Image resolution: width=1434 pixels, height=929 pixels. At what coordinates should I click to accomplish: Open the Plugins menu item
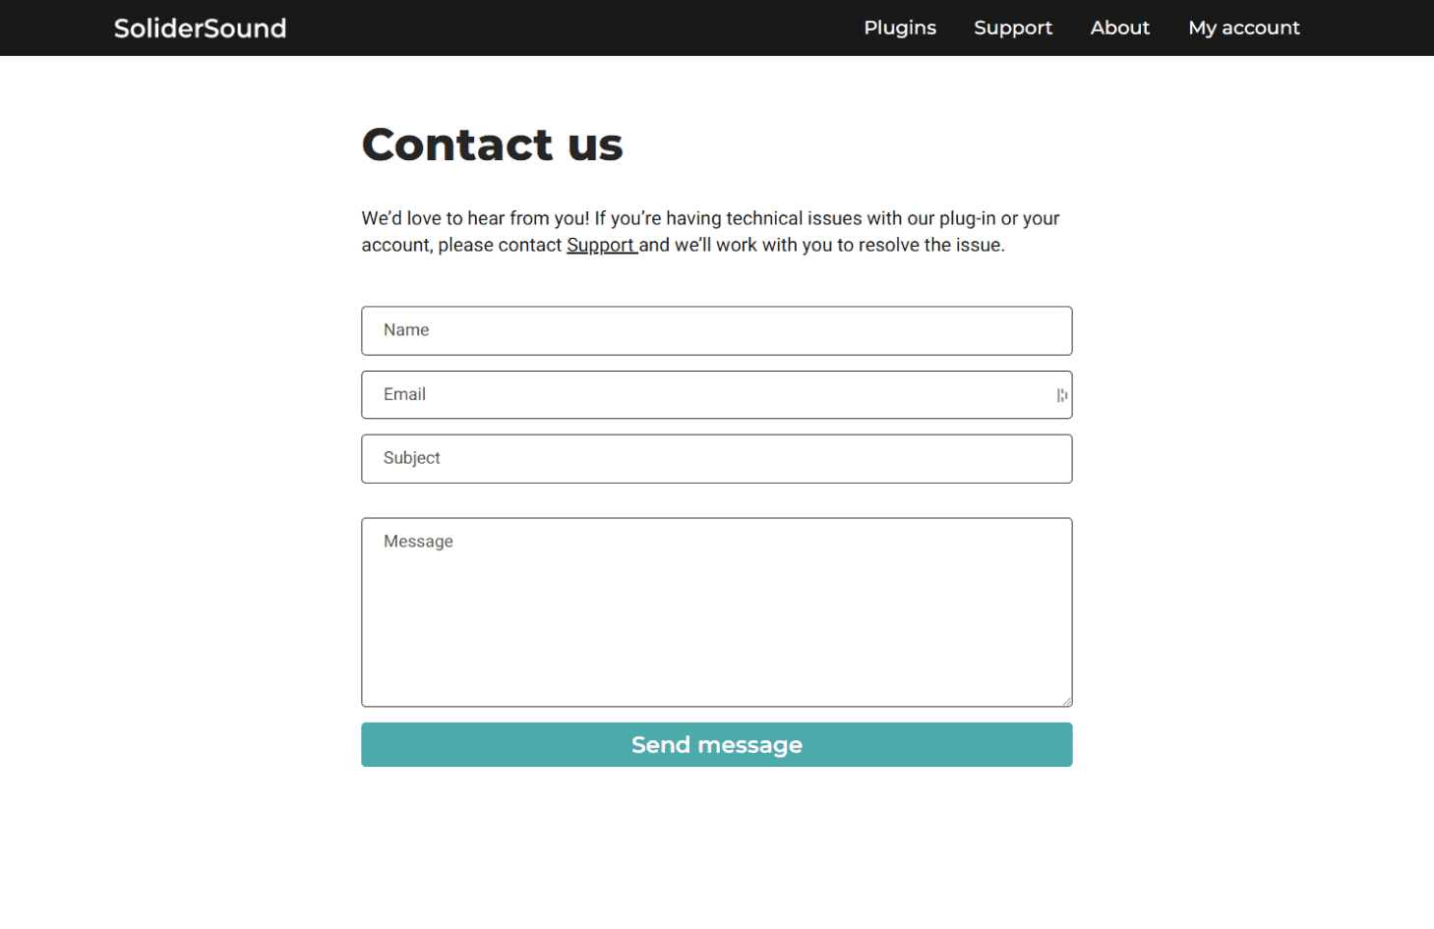900,29
